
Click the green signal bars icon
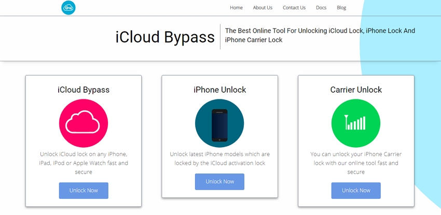tap(356, 123)
